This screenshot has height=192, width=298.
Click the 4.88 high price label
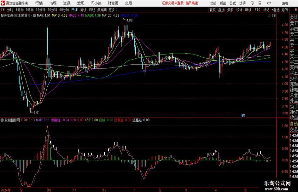click(129, 20)
